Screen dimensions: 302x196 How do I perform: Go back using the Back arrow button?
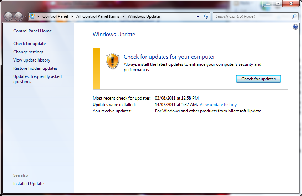(8, 16)
